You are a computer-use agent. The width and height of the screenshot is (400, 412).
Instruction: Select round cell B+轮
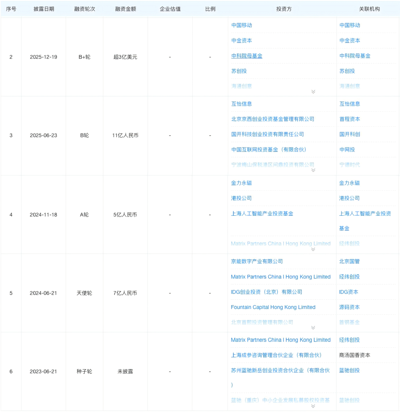[x=84, y=57]
